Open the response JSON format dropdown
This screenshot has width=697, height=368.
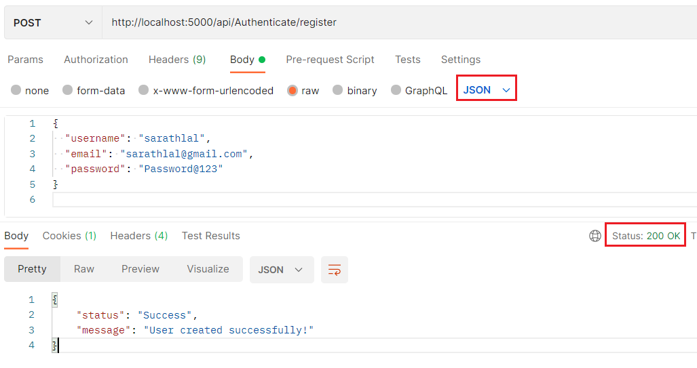coord(281,270)
